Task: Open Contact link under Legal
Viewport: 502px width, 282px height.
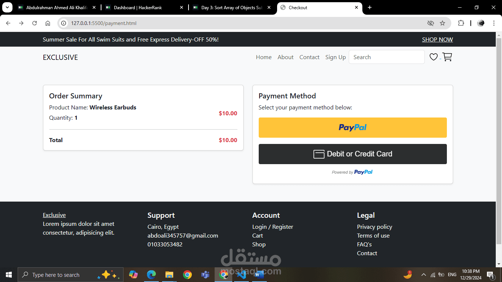Action: click(367, 253)
